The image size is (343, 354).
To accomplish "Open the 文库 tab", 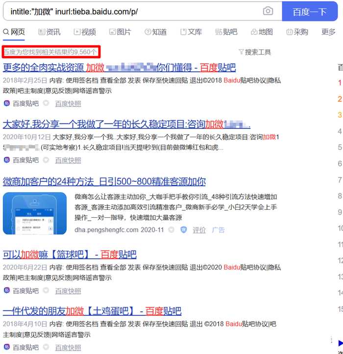I will click(x=191, y=32).
